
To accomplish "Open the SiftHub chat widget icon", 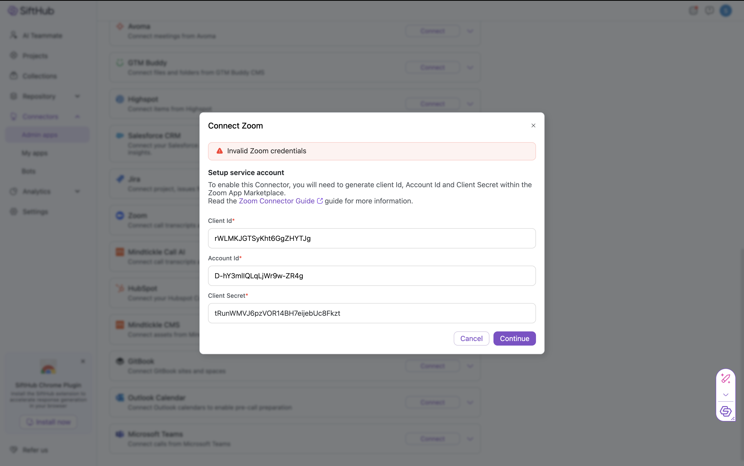I will [x=725, y=411].
